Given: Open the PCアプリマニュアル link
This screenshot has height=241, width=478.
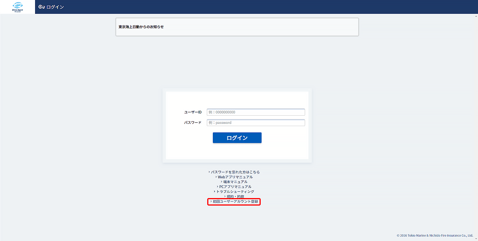Looking at the screenshot, I should click(x=235, y=187).
